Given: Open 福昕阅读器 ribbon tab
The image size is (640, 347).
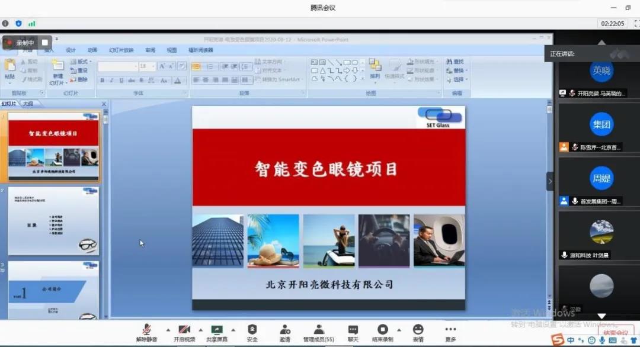Looking at the screenshot, I should pyautogui.click(x=200, y=50).
